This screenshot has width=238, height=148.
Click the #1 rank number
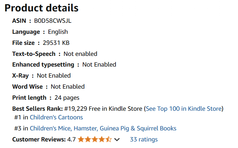pos(18,117)
